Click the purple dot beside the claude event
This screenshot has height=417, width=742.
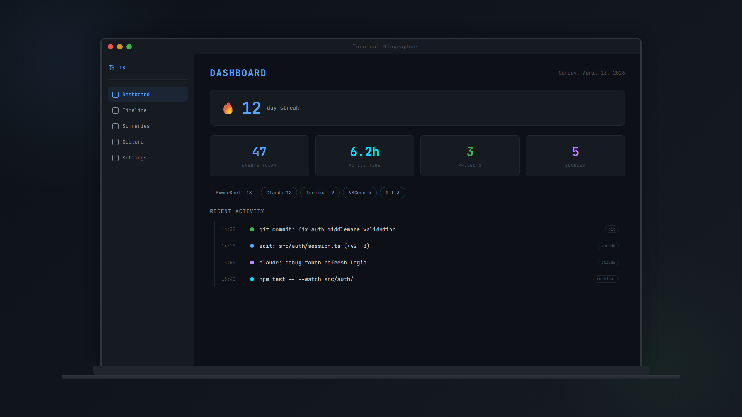252,263
